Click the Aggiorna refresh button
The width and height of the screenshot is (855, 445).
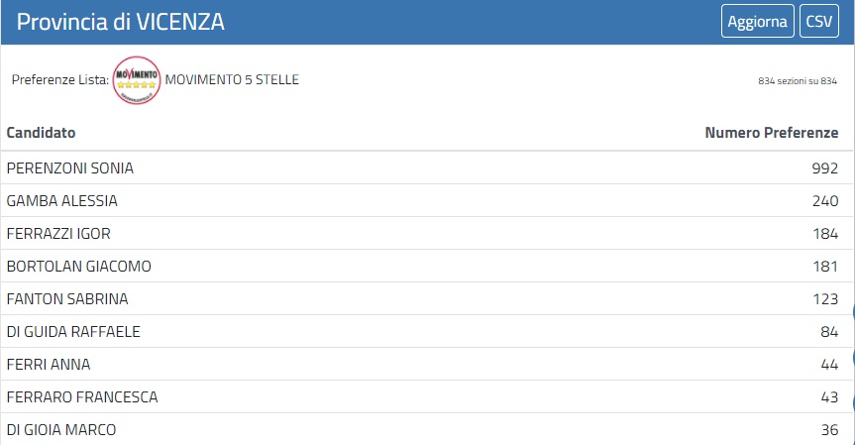(x=757, y=22)
